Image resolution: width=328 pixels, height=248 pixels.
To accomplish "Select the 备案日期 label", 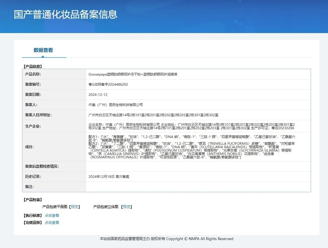I will (x=33, y=94).
